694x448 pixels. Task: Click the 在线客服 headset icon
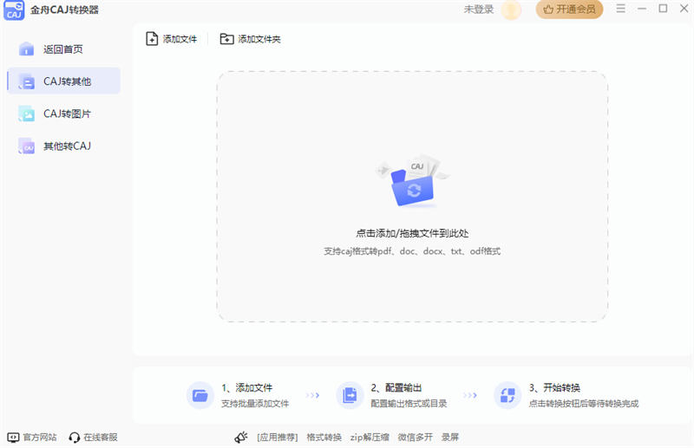point(75,438)
